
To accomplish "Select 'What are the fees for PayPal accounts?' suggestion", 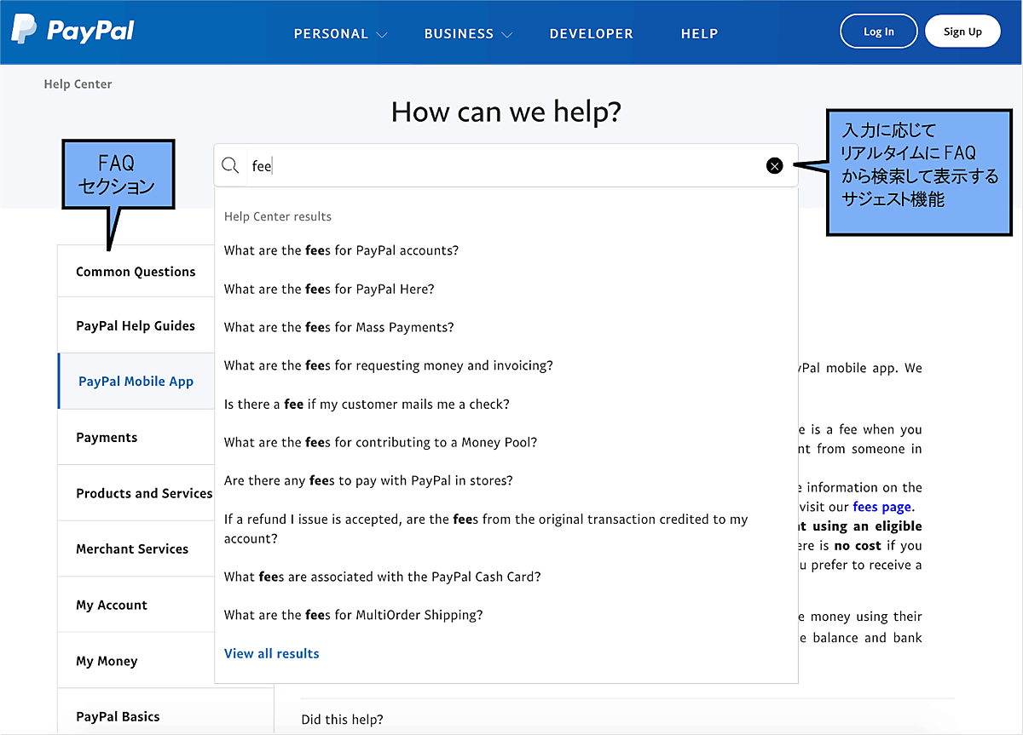I will [341, 250].
